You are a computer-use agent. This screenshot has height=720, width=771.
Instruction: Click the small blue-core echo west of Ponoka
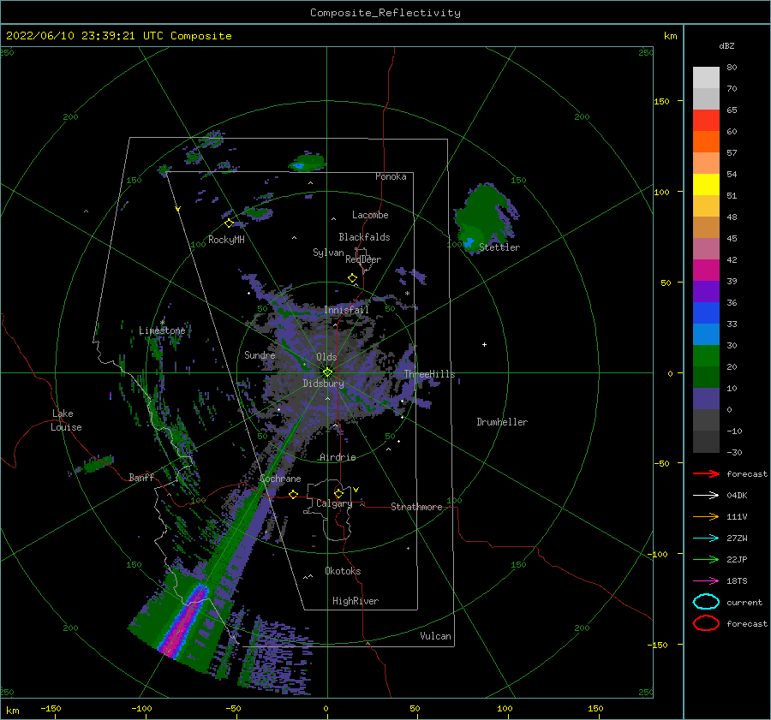click(307, 163)
